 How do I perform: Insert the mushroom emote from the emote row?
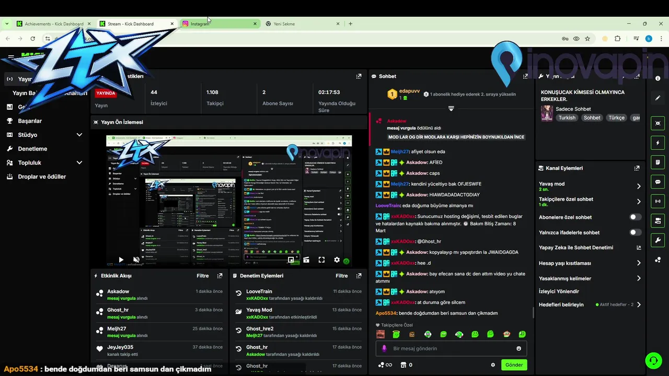click(506, 334)
